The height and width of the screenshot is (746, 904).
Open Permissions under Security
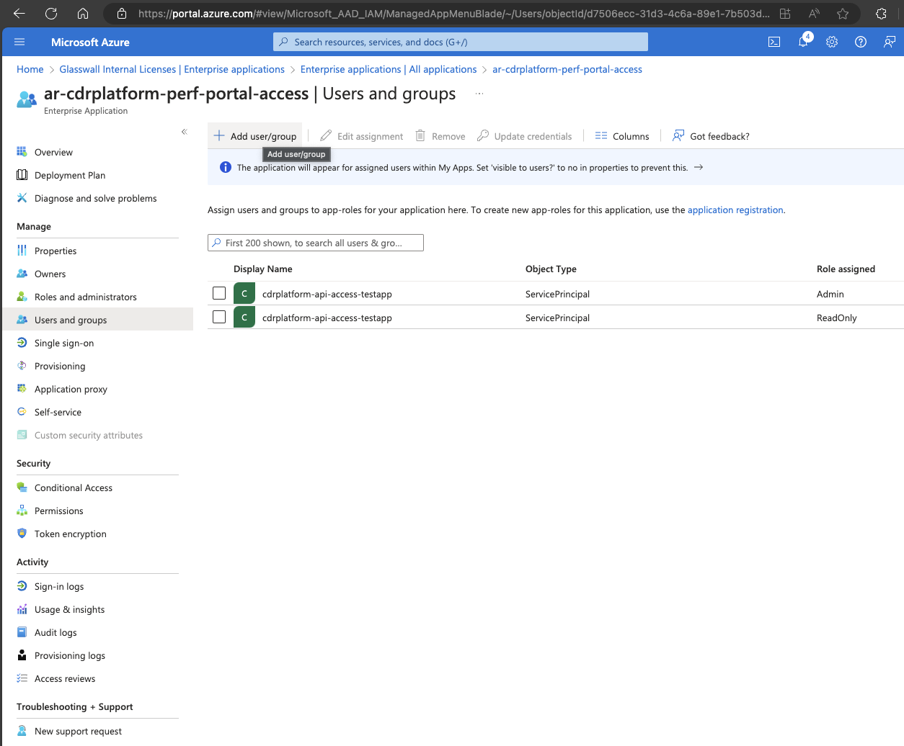(59, 511)
